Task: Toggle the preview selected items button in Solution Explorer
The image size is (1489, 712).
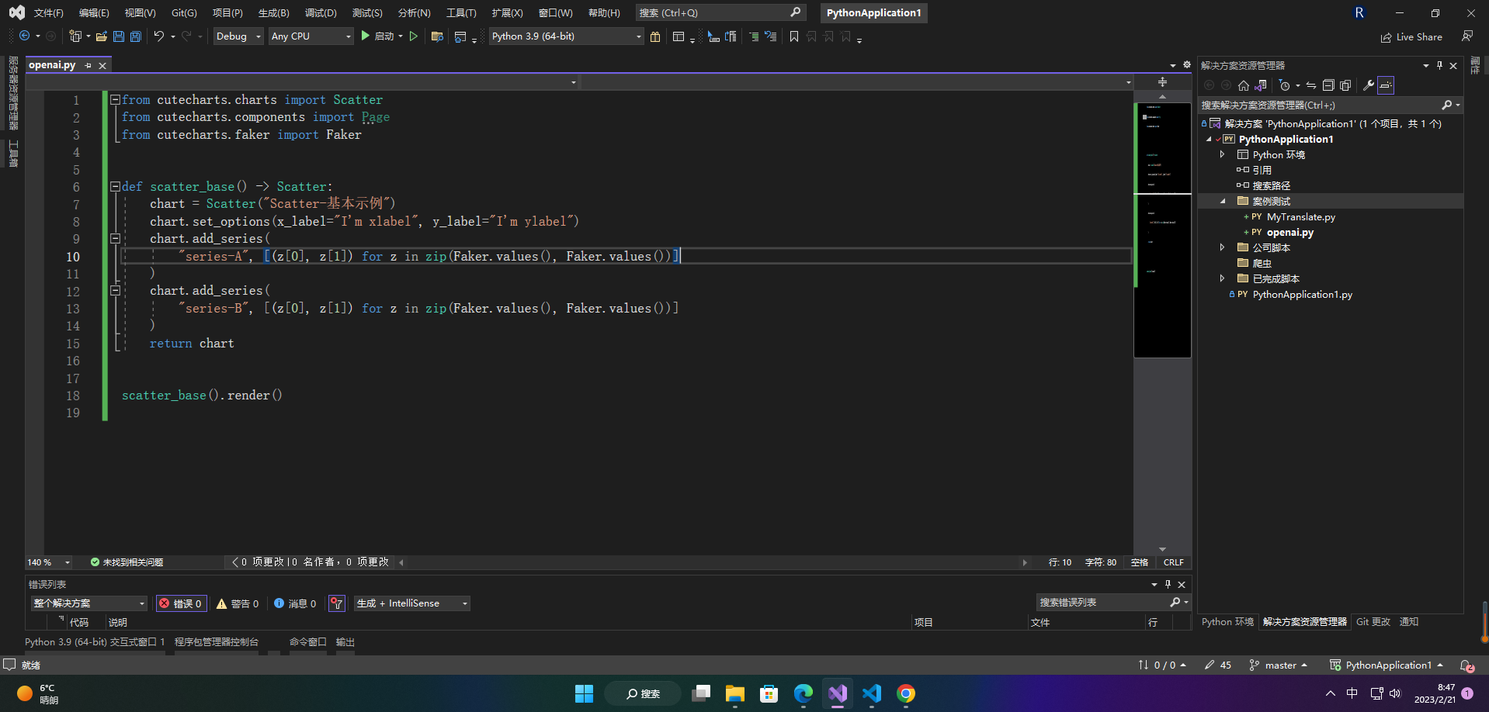Action: pos(1386,85)
